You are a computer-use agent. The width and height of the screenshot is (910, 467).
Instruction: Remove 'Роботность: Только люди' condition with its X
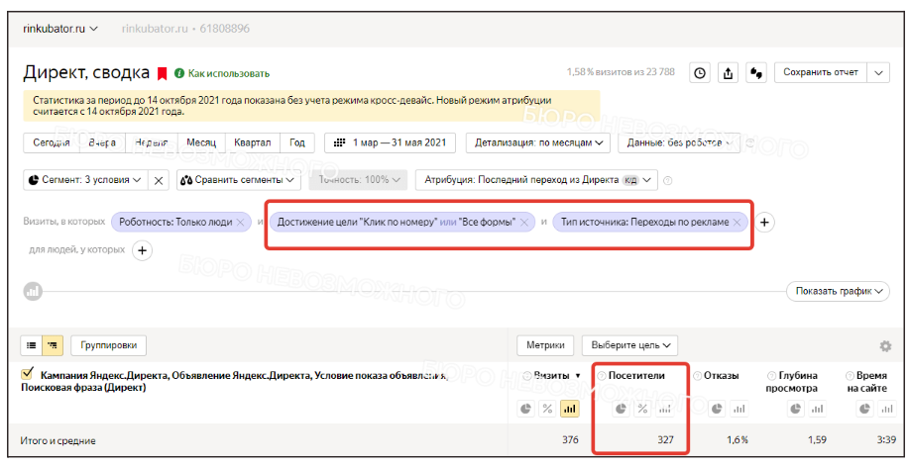(x=242, y=222)
